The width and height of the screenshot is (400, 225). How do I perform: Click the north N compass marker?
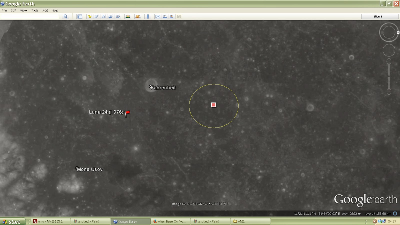pos(398,32)
